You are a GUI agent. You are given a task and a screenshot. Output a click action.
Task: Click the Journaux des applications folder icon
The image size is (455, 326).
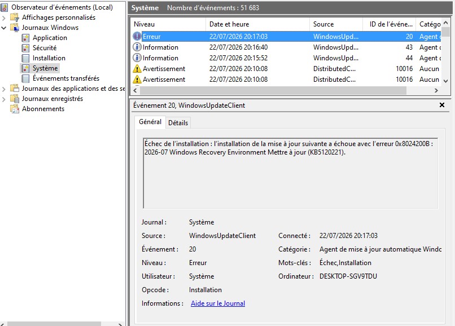(15, 89)
